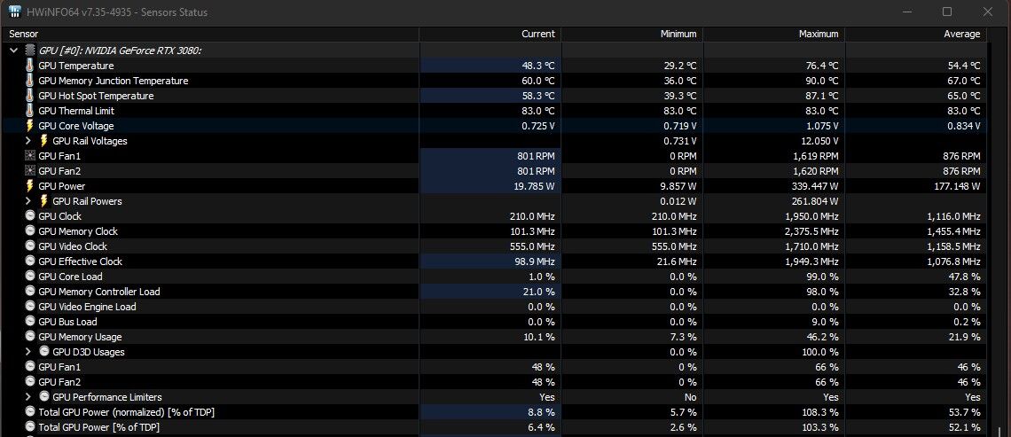Click the current GPU Memory Controller Load value 21.0 %

[541, 292]
